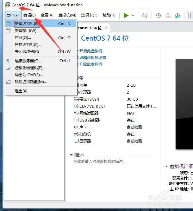Click 编辑虚拟机设置 link
Screen dimensions: 193x211
(93, 58)
